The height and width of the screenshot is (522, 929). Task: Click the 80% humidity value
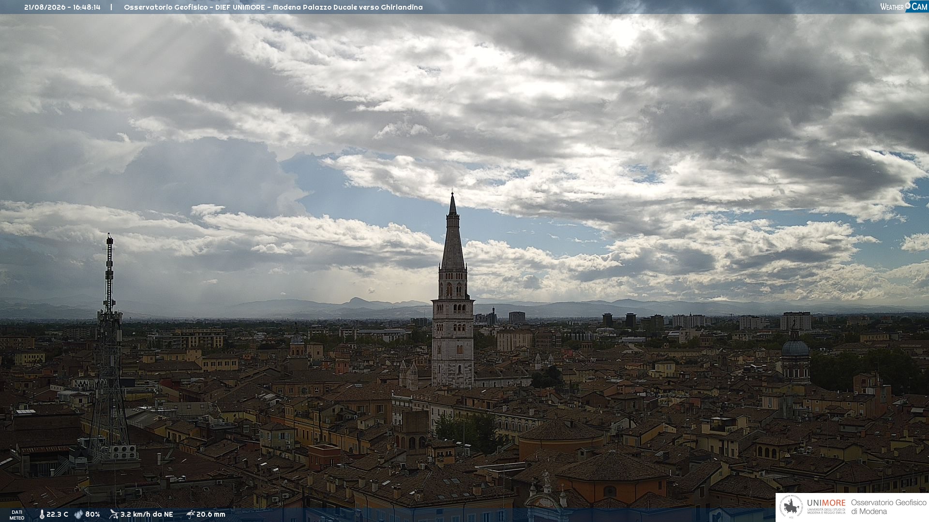[x=92, y=514]
